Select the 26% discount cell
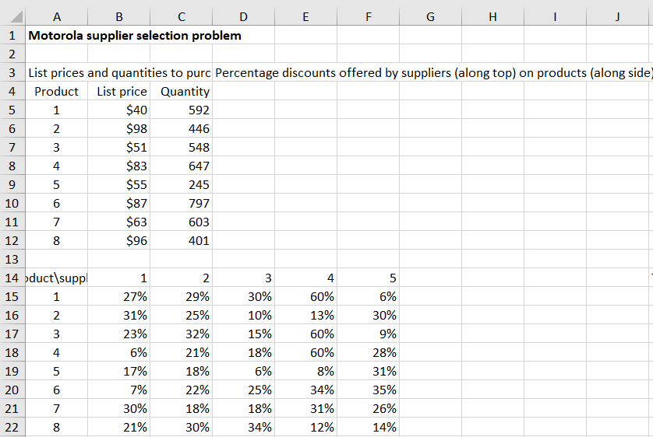 point(368,408)
